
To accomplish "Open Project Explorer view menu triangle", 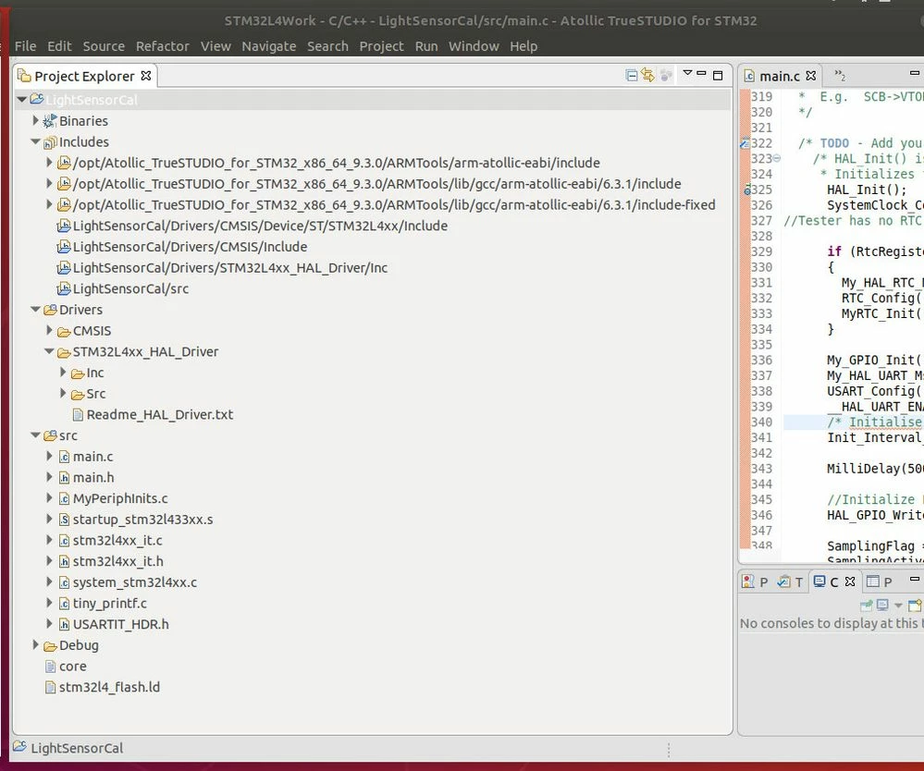I will 687,73.
